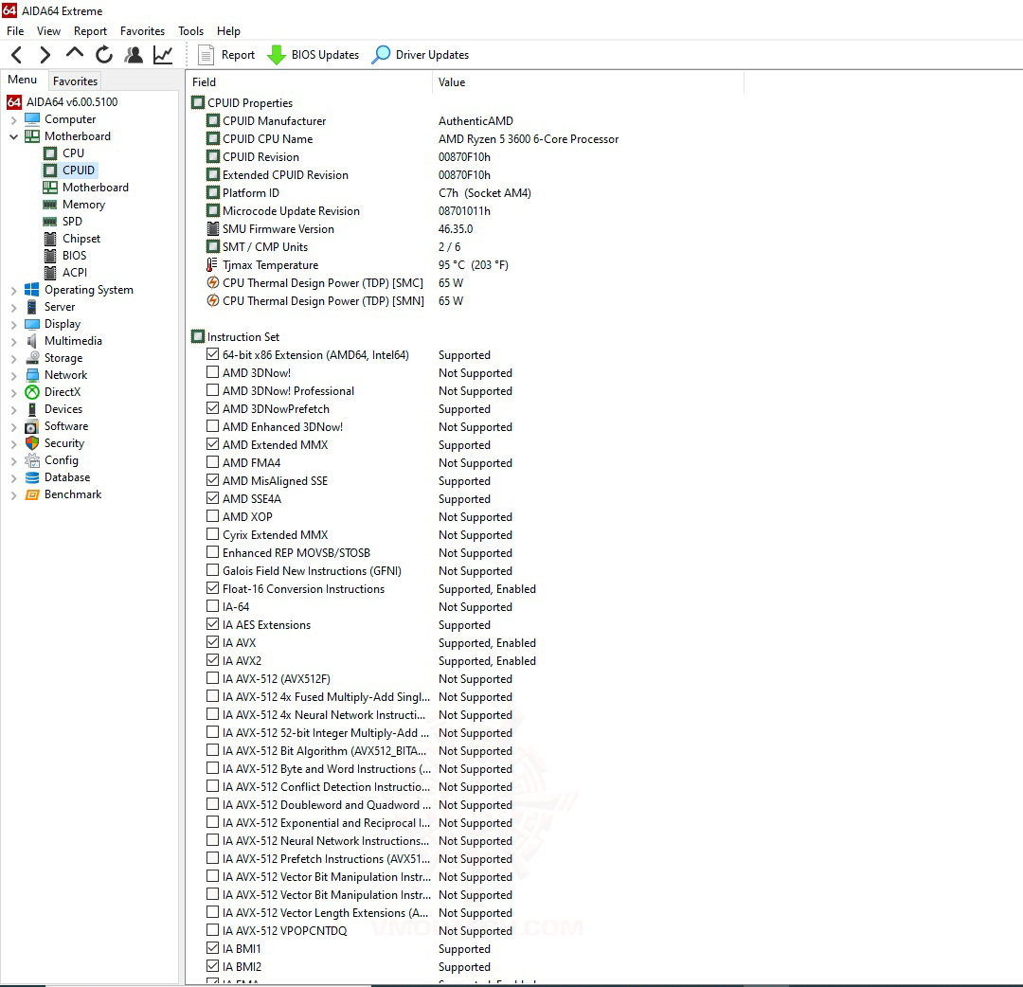
Task: Collapse the Motherboard tree node
Action: click(13, 137)
